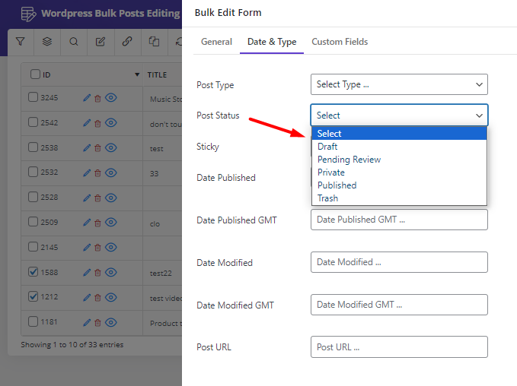This screenshot has height=386, width=517.
Task: Click the Wordpress Bulk Posts Editing logo icon
Action: point(28,14)
